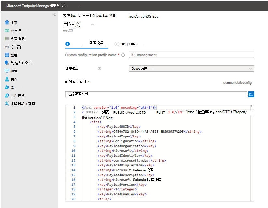Open the 组 groups icon
This screenshot has width=268, height=208.
(x=7, y=87)
